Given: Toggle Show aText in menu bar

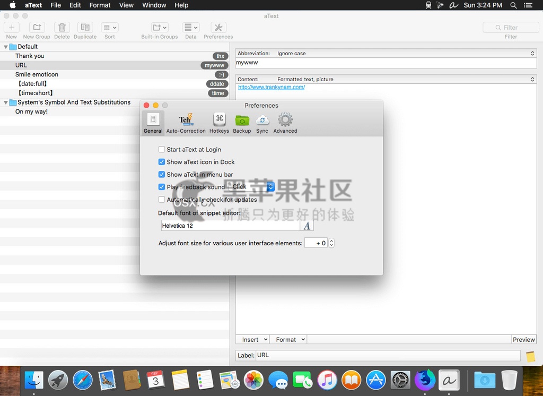Looking at the screenshot, I should point(162,175).
